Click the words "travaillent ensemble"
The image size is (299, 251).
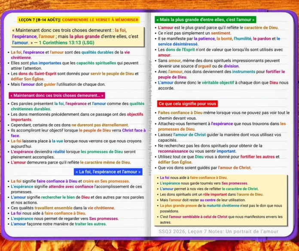click(x=53, y=208)
